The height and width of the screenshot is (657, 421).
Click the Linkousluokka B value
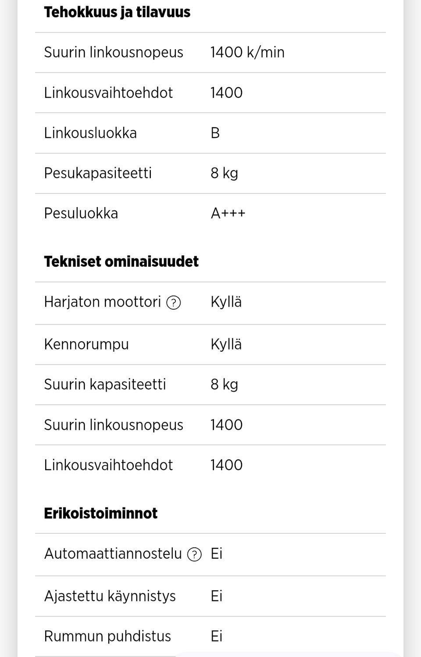pyautogui.click(x=215, y=133)
